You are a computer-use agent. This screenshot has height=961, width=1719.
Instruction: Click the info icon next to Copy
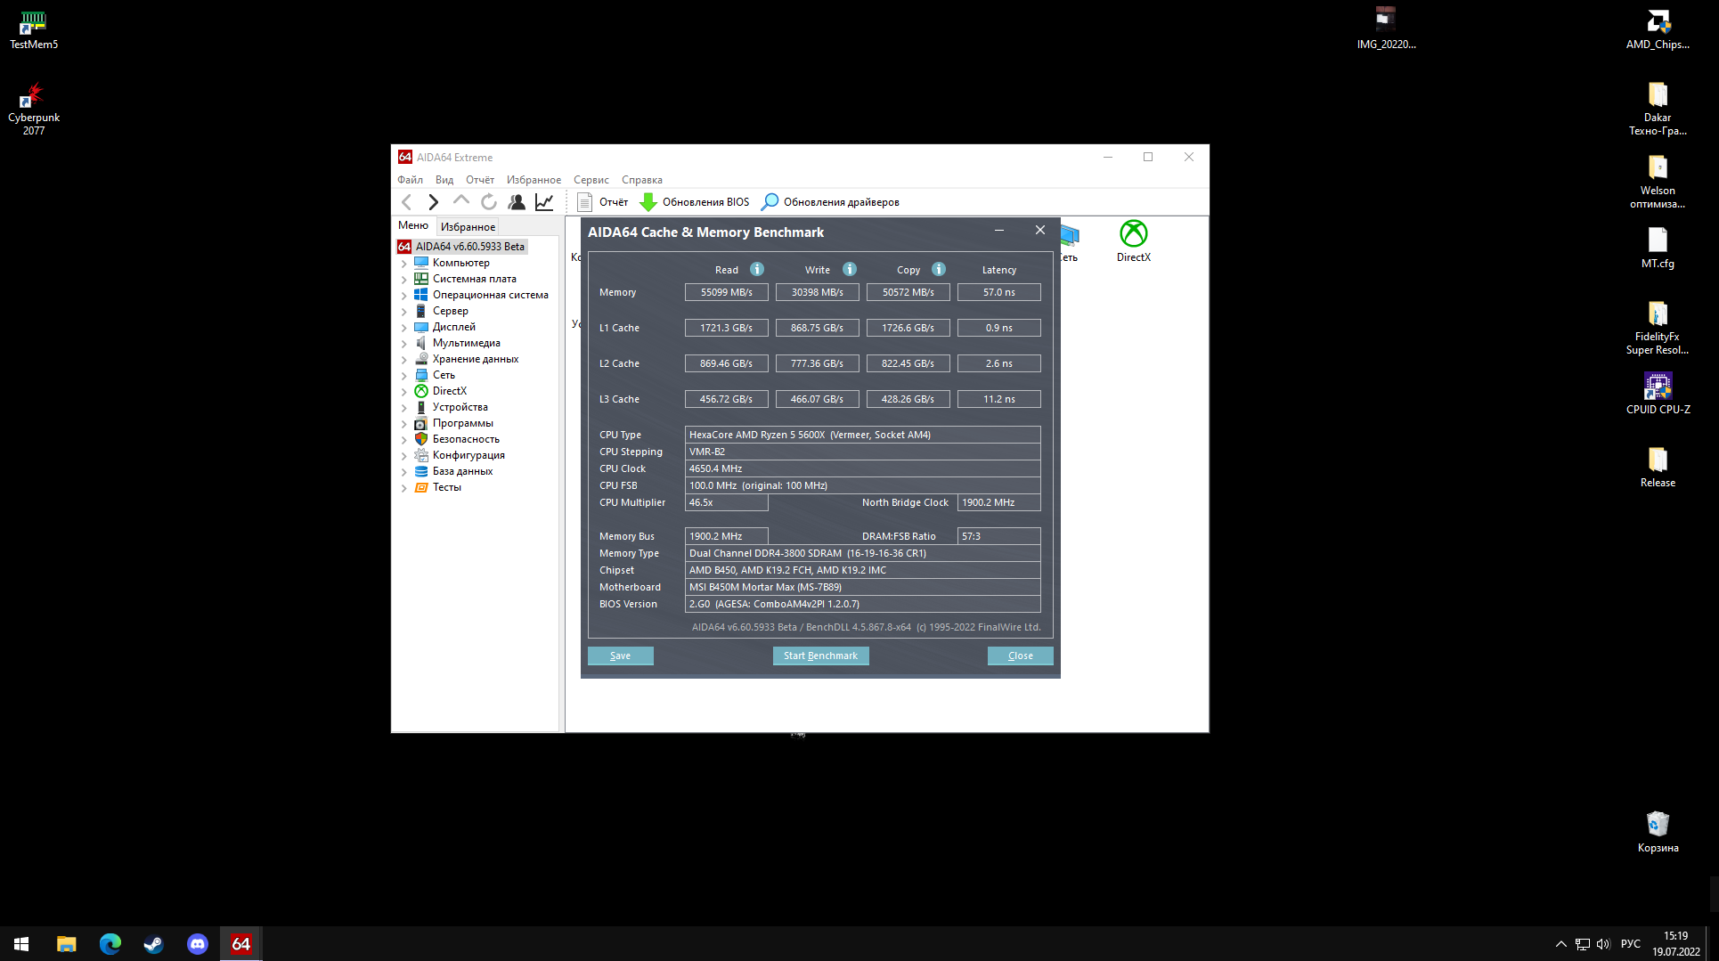pos(939,269)
